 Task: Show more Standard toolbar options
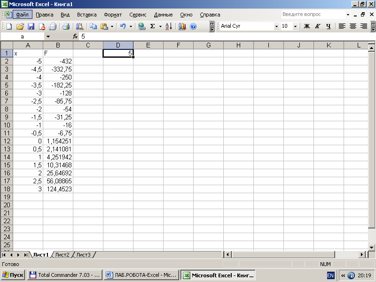[212, 26]
